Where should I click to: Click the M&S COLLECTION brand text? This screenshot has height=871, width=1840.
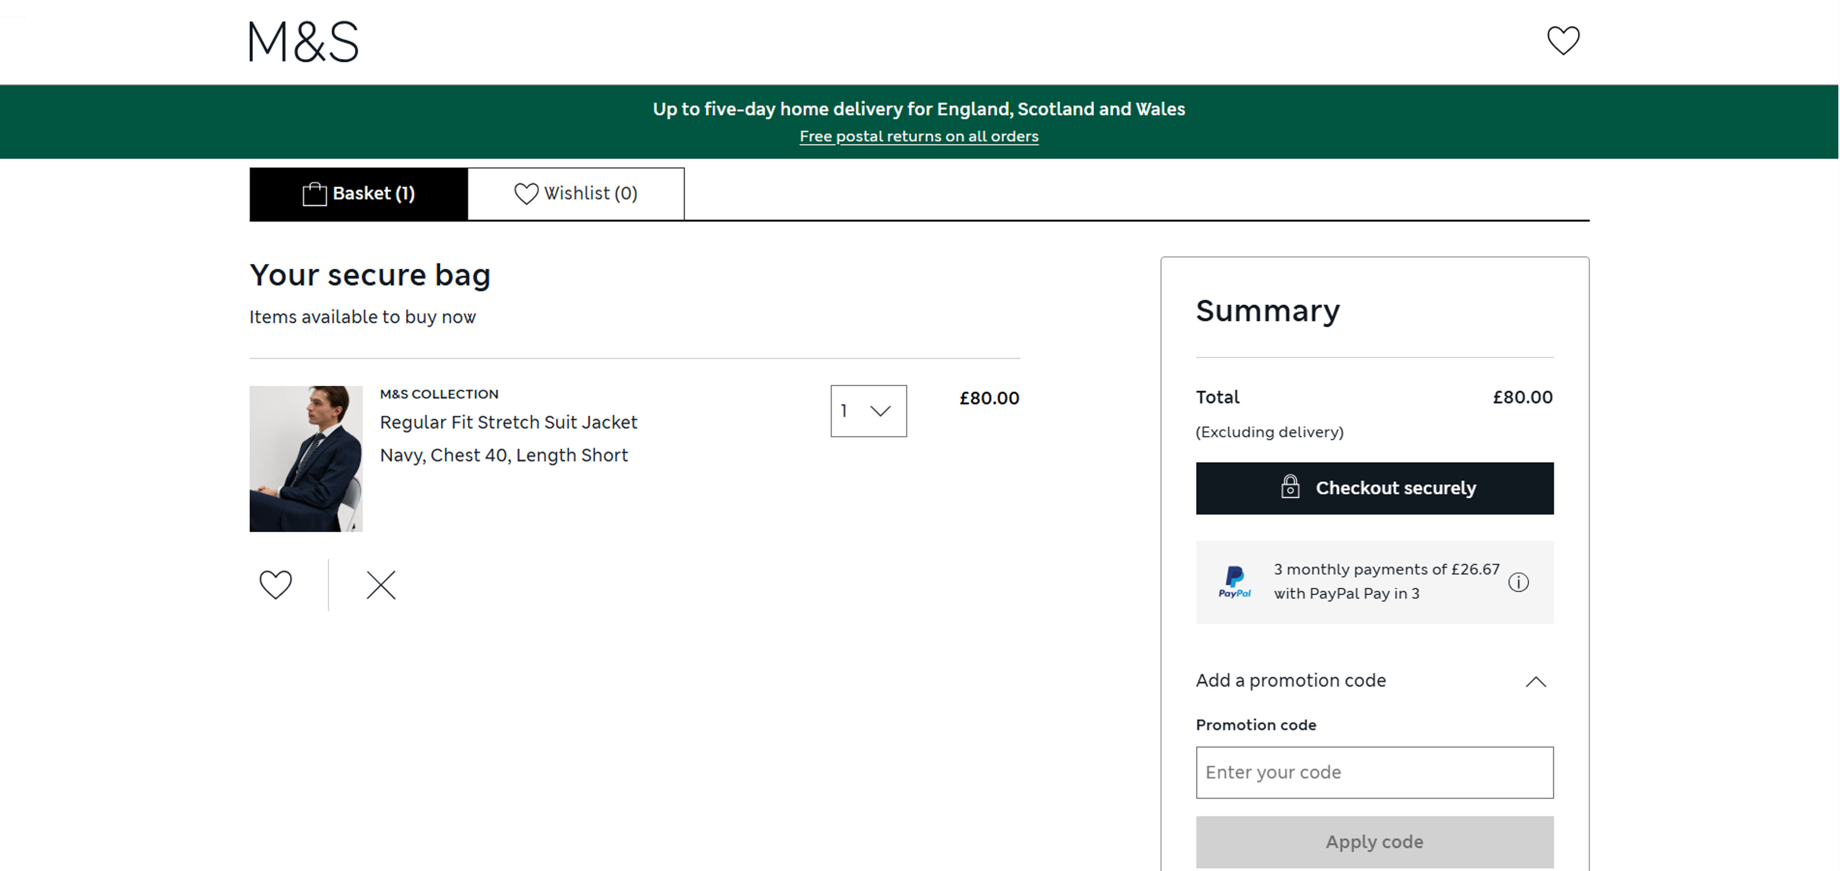[x=439, y=394]
